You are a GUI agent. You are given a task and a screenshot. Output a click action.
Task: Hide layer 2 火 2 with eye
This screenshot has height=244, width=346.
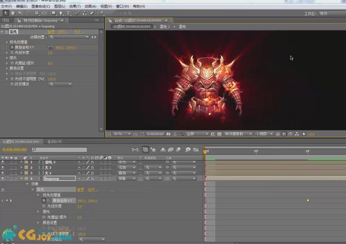(3, 168)
